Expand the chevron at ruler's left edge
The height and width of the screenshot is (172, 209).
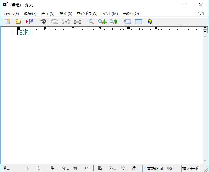[3, 28]
